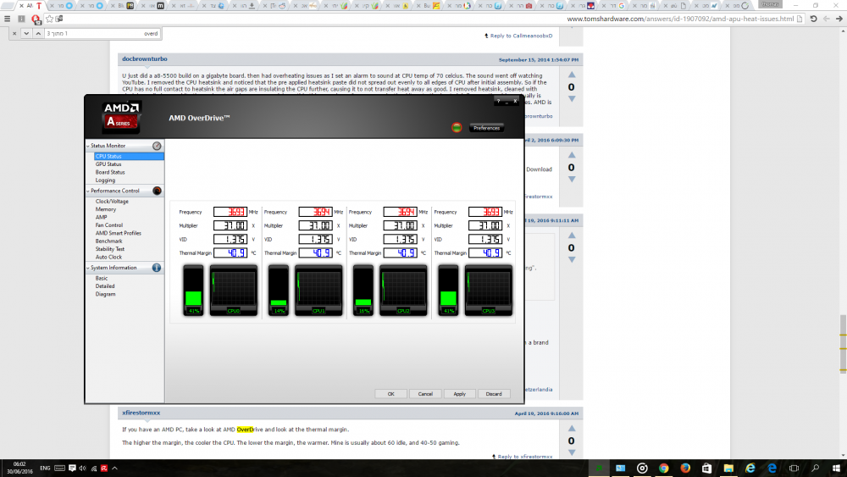Open the Stability Test page
This screenshot has height=477, width=847.
(109, 249)
